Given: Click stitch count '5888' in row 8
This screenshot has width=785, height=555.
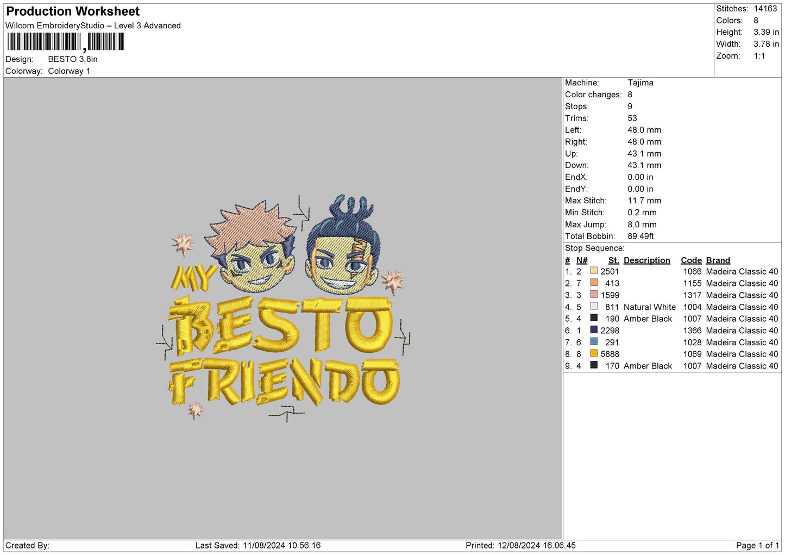Looking at the screenshot, I should pyautogui.click(x=610, y=354).
